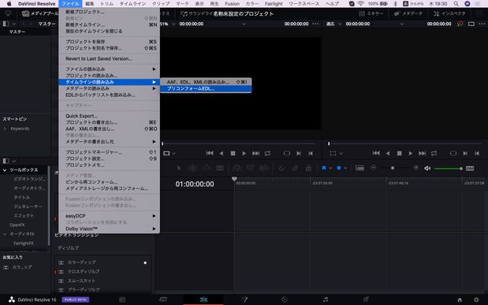Viewport: 488px width, 305px height.
Task: Collapse the オーディオFX tree section
Action: pos(5,234)
